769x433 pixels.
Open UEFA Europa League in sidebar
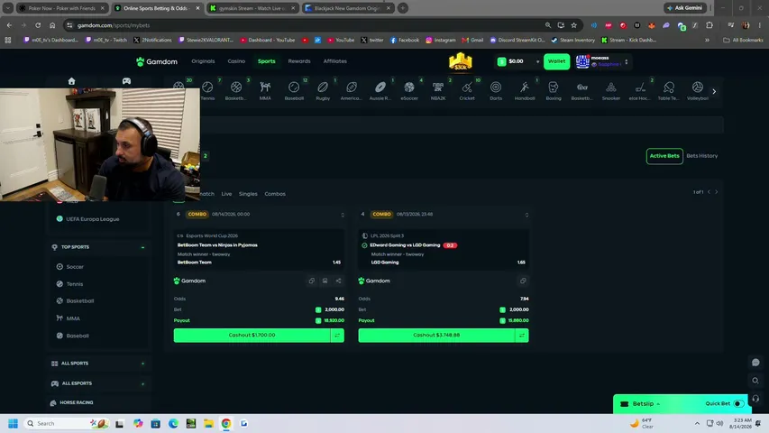[93, 219]
